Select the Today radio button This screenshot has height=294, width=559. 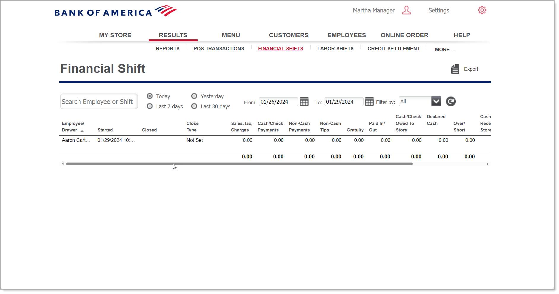point(150,96)
